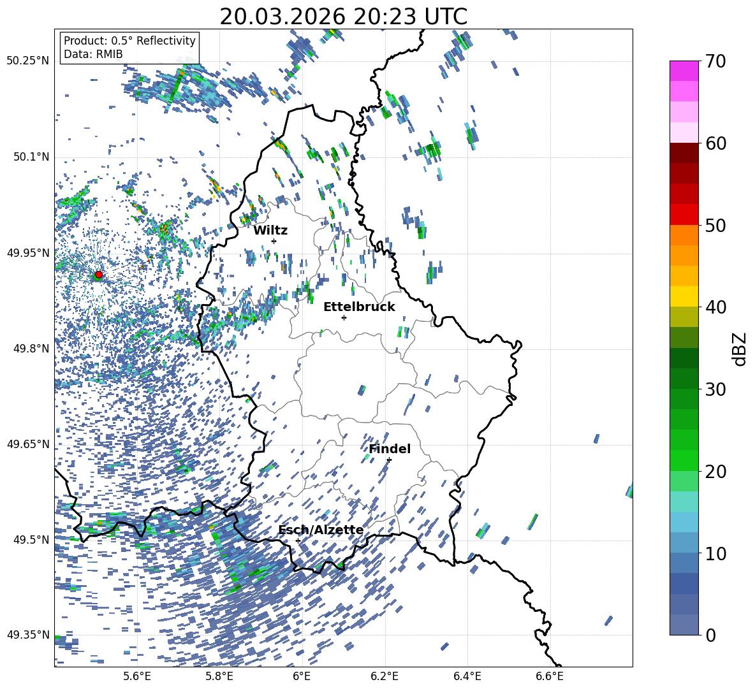This screenshot has width=755, height=689.
Task: Select the Esch/Alzette city label
Action: click(x=321, y=530)
